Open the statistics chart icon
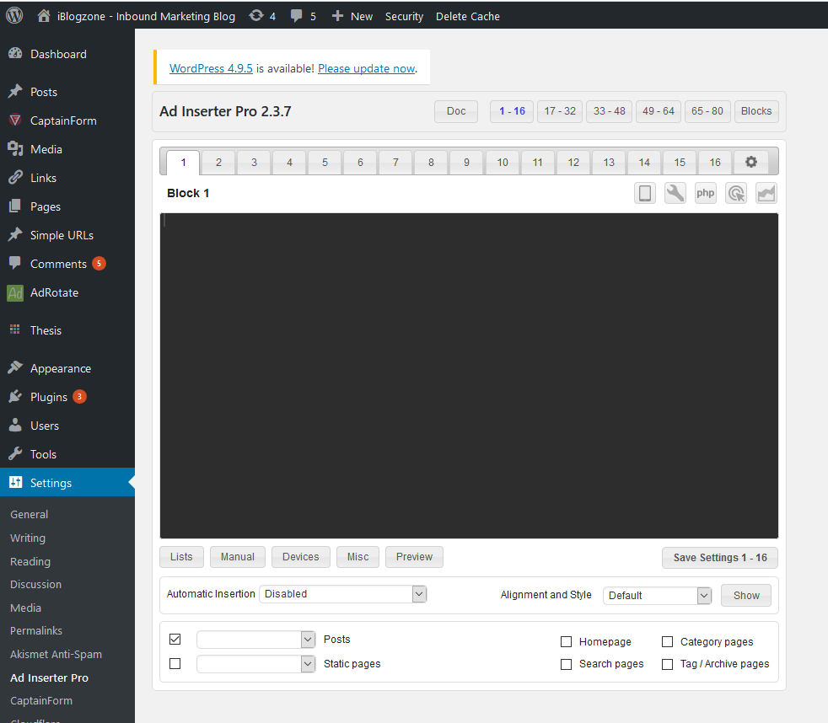828x723 pixels. click(766, 193)
